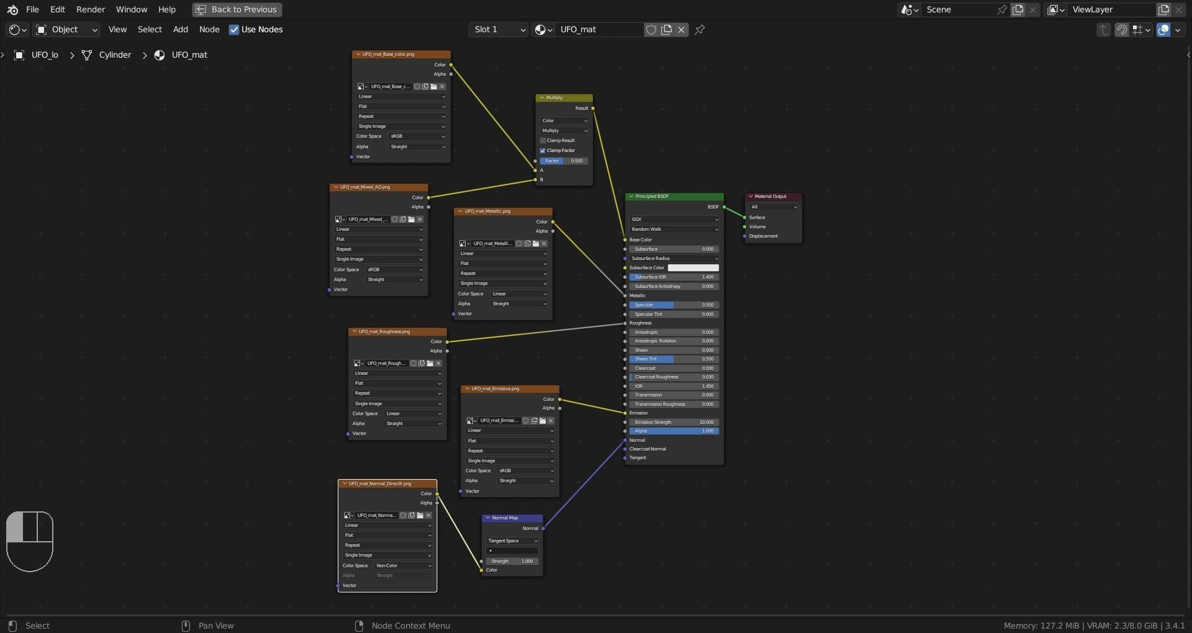Image resolution: width=1192 pixels, height=633 pixels.
Task: Click the Back to Previous button
Action: 237,10
